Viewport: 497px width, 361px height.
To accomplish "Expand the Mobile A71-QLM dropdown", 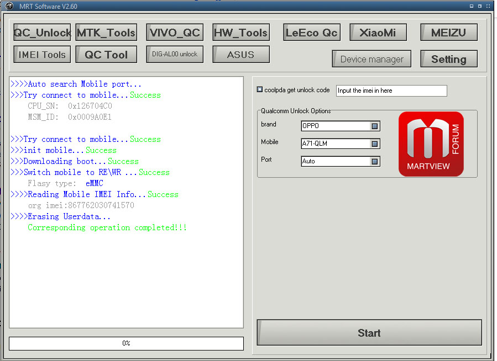I will 374,144.
